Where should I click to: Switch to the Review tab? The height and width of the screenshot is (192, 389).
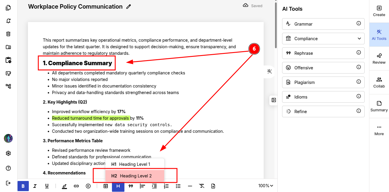tap(379, 59)
